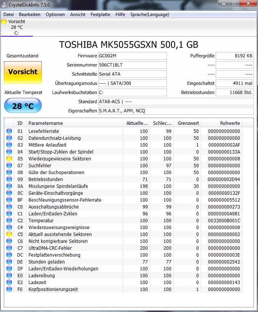Open the Festplatte menu
Viewport: 258px width, 312px height.
point(100,15)
